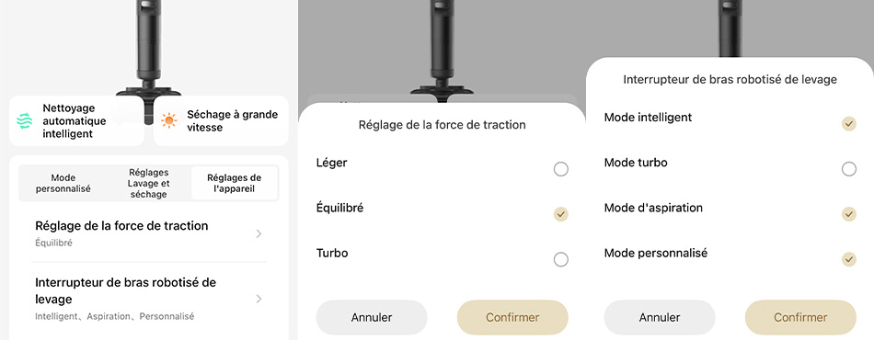Cancel the traction force dialog with Annuler

point(372,318)
